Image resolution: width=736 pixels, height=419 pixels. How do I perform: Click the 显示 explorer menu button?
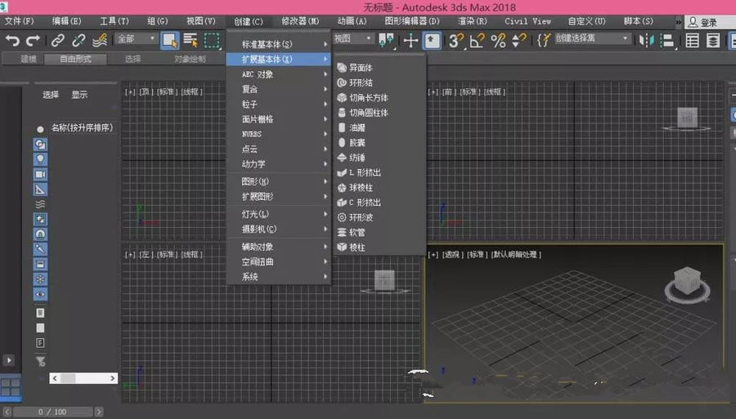click(x=79, y=95)
